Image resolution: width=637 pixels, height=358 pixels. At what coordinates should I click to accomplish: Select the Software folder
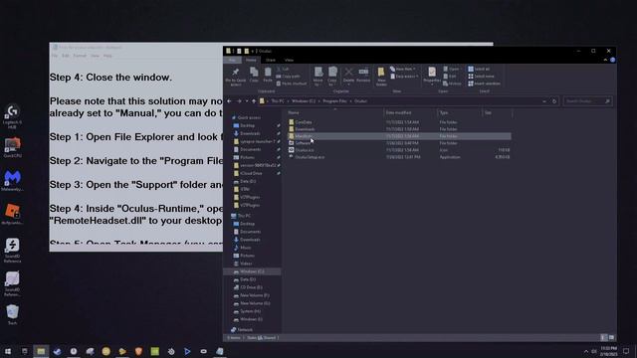[303, 143]
